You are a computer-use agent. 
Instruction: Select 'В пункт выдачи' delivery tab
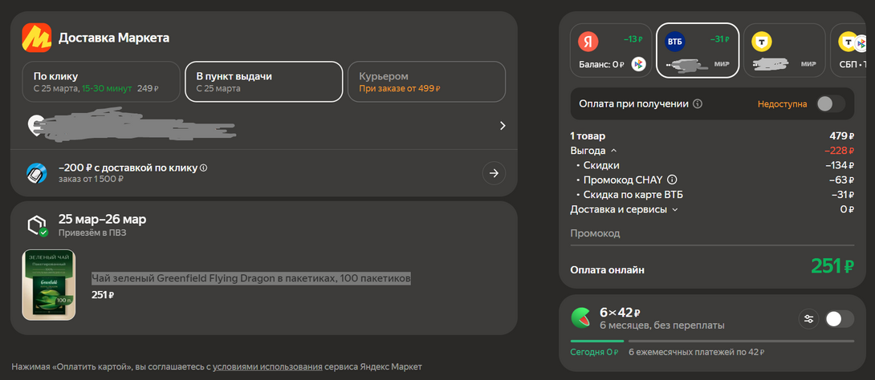(x=263, y=82)
